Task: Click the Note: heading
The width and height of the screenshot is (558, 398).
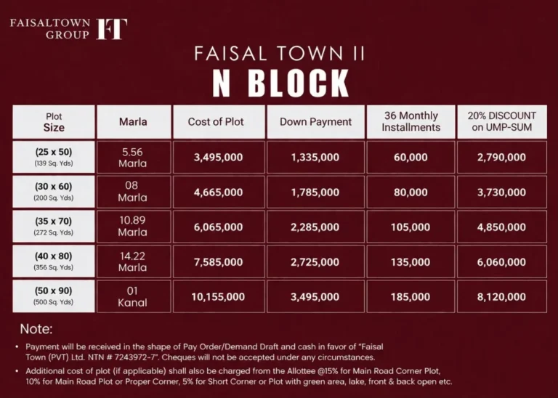Action: (x=36, y=329)
